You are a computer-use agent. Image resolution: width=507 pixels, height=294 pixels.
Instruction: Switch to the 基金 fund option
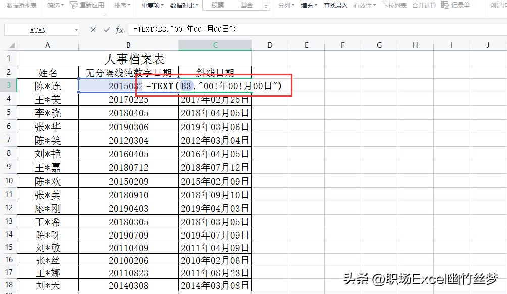point(246,6)
